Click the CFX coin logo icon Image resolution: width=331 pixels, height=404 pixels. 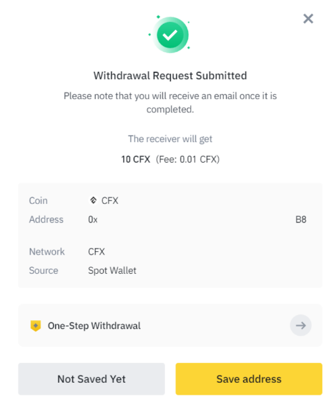(x=93, y=201)
